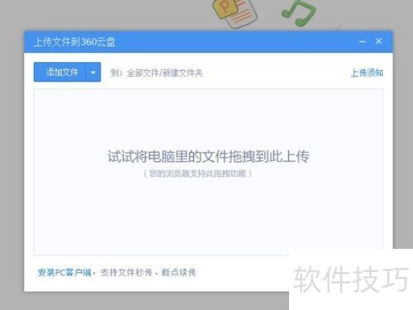
Task: Open the dropdown arrow beside 添加文件
Action: click(x=93, y=72)
